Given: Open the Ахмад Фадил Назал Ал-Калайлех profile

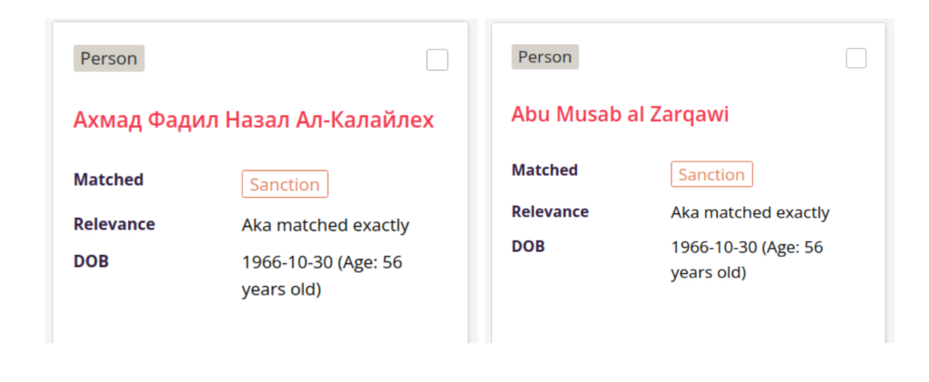Looking at the screenshot, I should click(253, 120).
